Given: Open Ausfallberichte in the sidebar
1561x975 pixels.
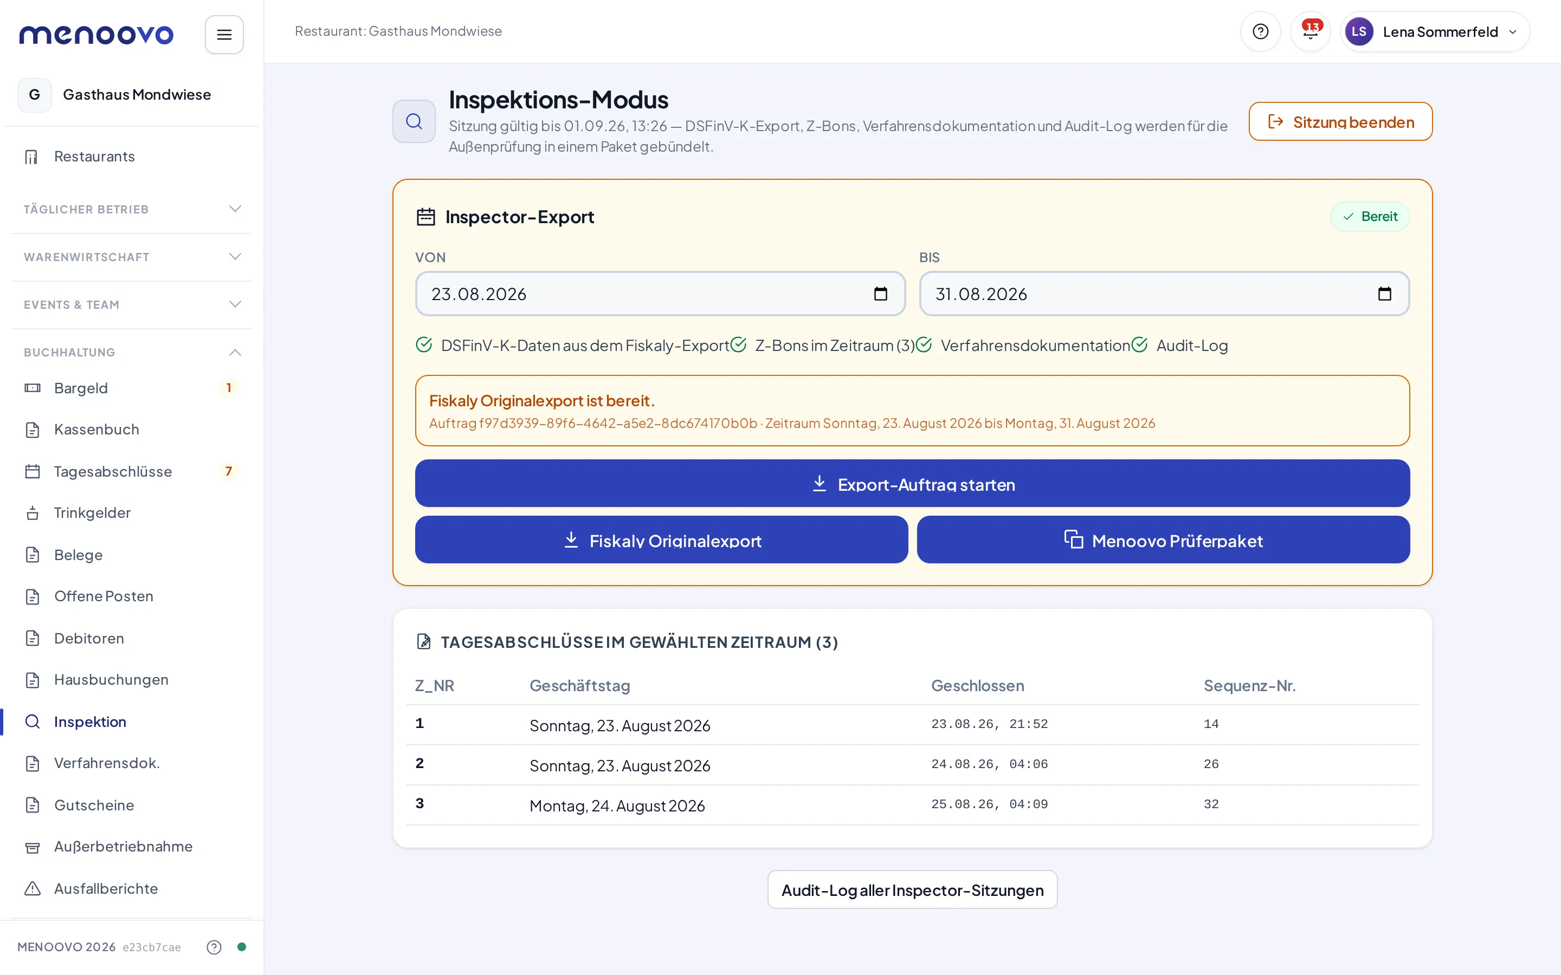Looking at the screenshot, I should click(132, 888).
